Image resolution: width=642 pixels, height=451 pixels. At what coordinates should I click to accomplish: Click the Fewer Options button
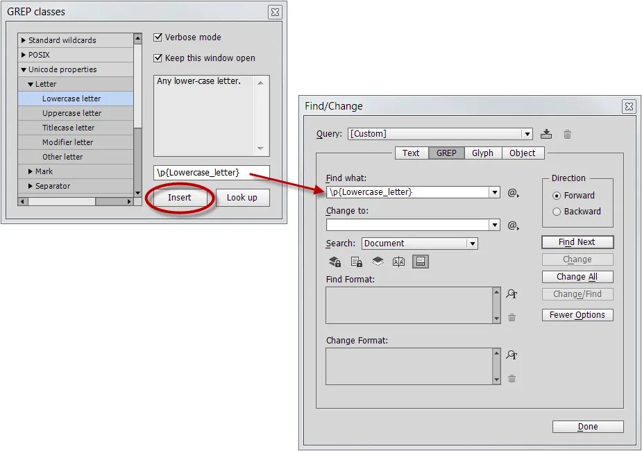[x=577, y=315]
